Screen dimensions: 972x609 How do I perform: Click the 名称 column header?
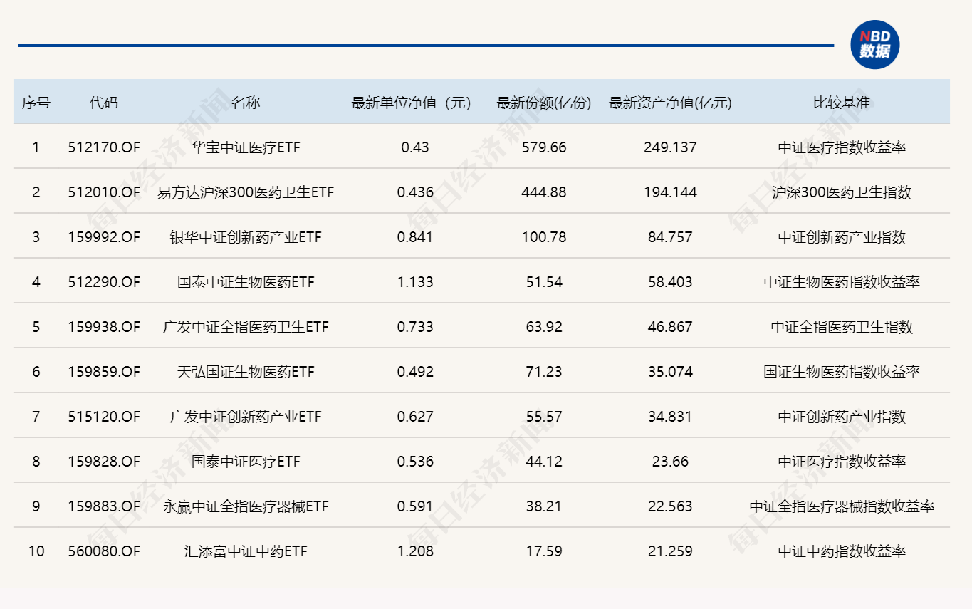[x=246, y=103]
